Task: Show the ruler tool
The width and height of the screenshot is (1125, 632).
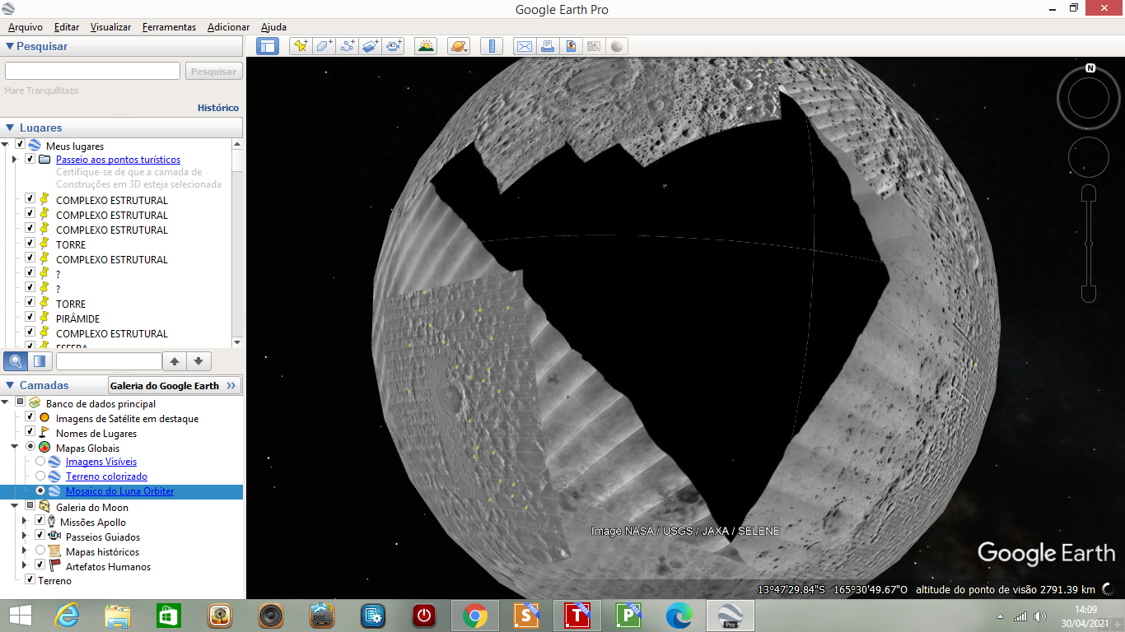Action: 491,46
